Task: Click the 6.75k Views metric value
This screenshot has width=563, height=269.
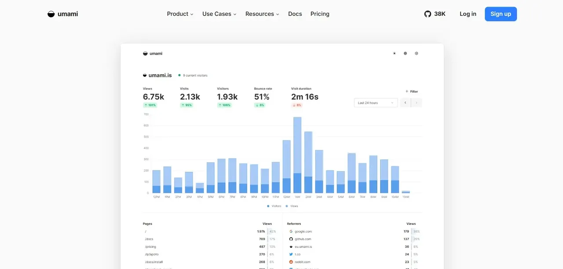Action: (154, 97)
